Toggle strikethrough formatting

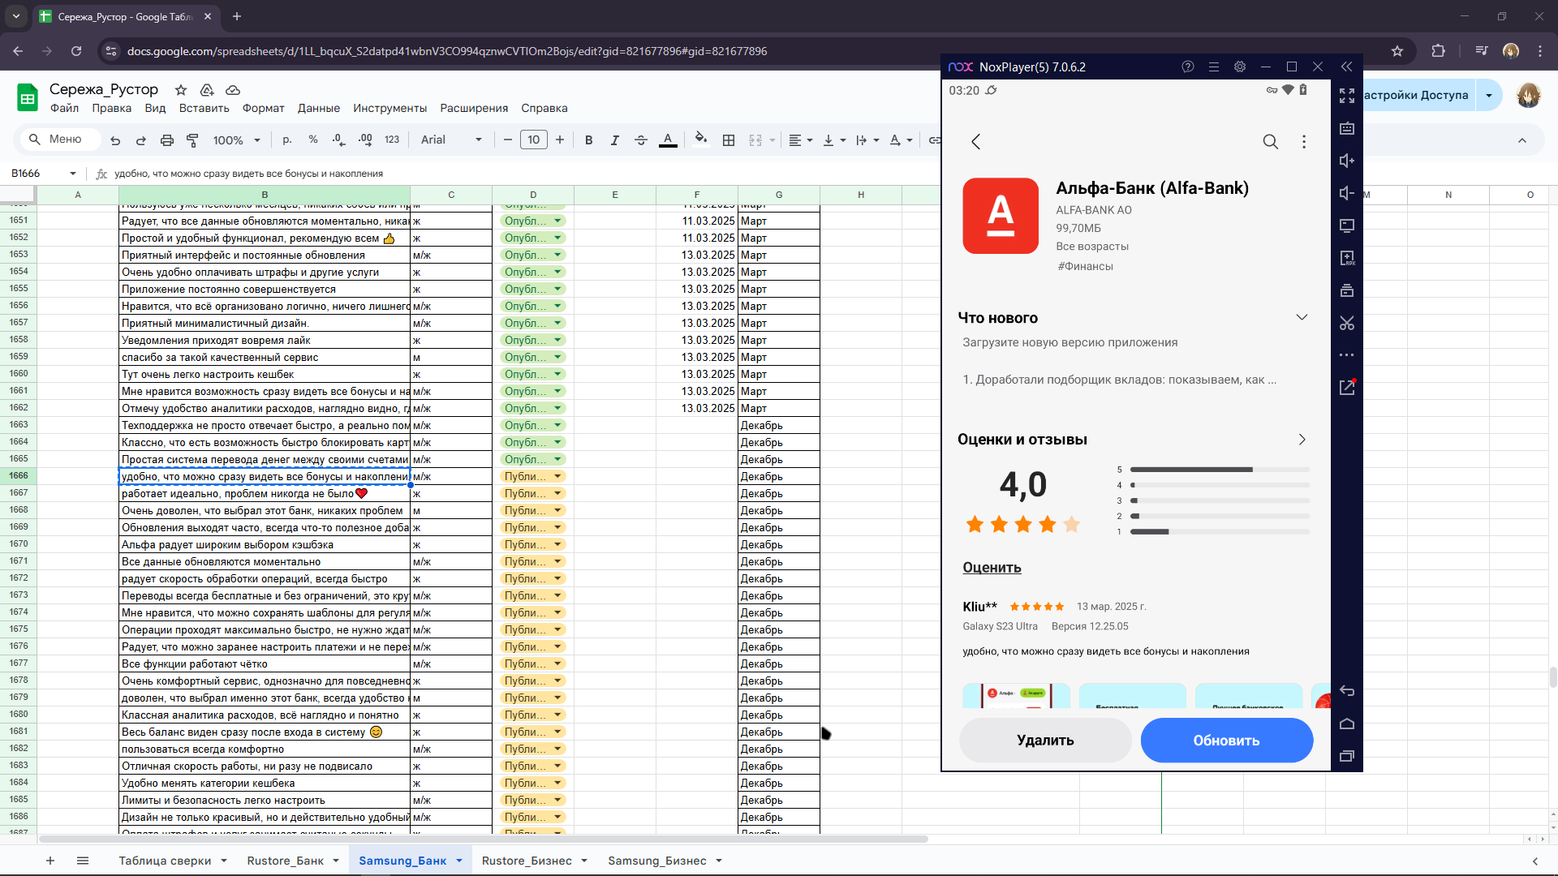click(x=641, y=140)
